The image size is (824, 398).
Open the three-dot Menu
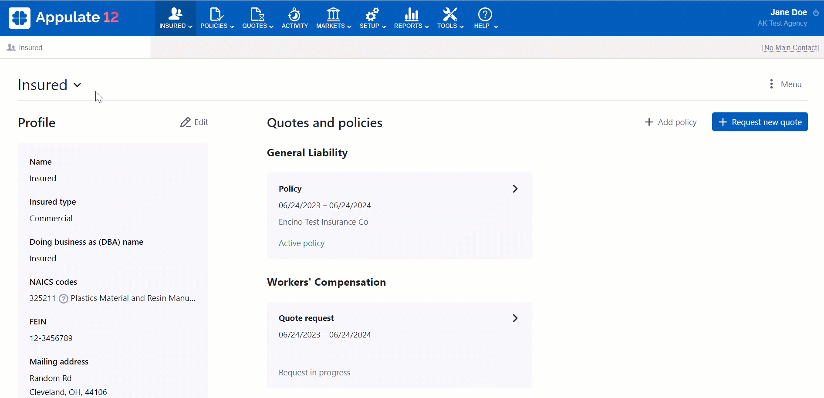pyautogui.click(x=785, y=84)
